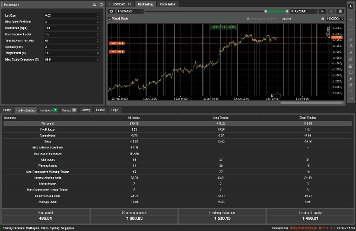Click the upper orange position label on chart
Screen dimensions: 356x231
117,43
